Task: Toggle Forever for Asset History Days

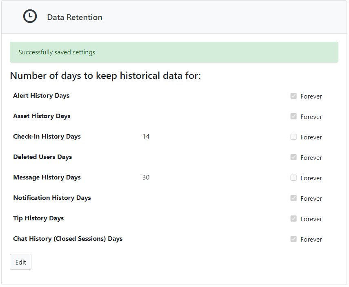Action: (293, 116)
